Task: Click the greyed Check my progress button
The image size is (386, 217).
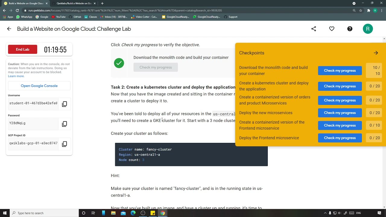Action: tap(156, 67)
